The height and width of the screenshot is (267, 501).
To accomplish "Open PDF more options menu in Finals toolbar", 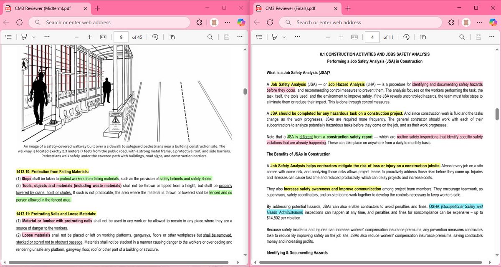I will click(491, 37).
